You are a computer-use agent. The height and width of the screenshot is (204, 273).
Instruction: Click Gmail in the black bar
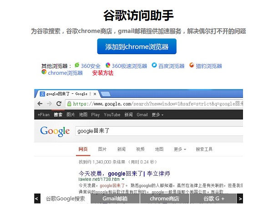tap(142, 115)
